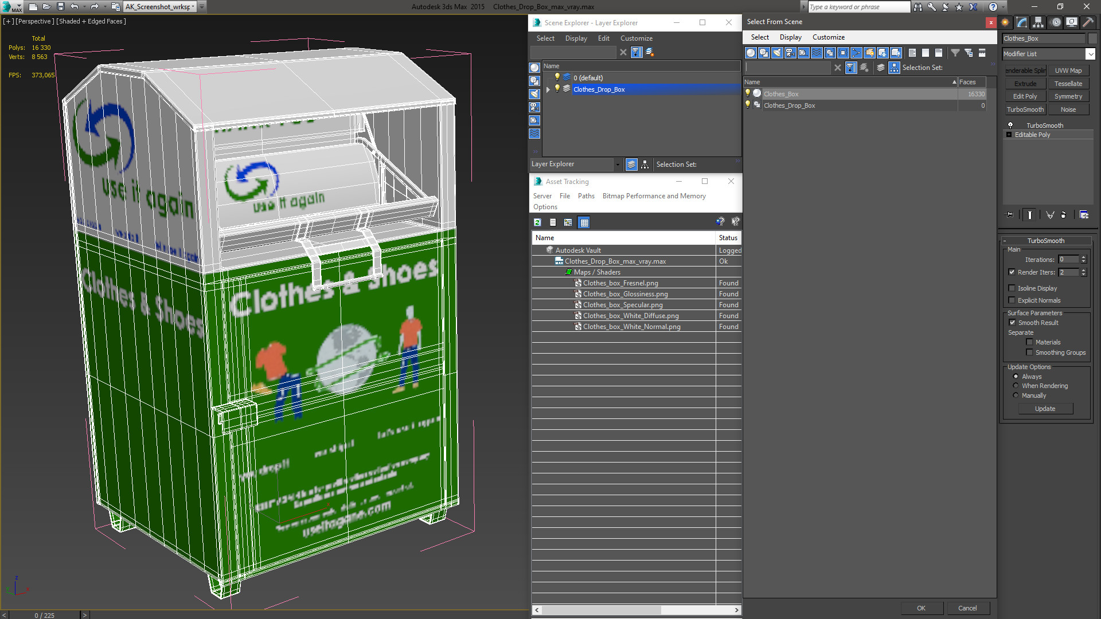This screenshot has width=1101, height=619.
Task: Open the Create panel tab (star icon)
Action: pos(1005,22)
